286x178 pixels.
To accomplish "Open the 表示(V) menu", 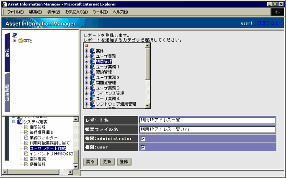I will pyautogui.click(x=54, y=12).
